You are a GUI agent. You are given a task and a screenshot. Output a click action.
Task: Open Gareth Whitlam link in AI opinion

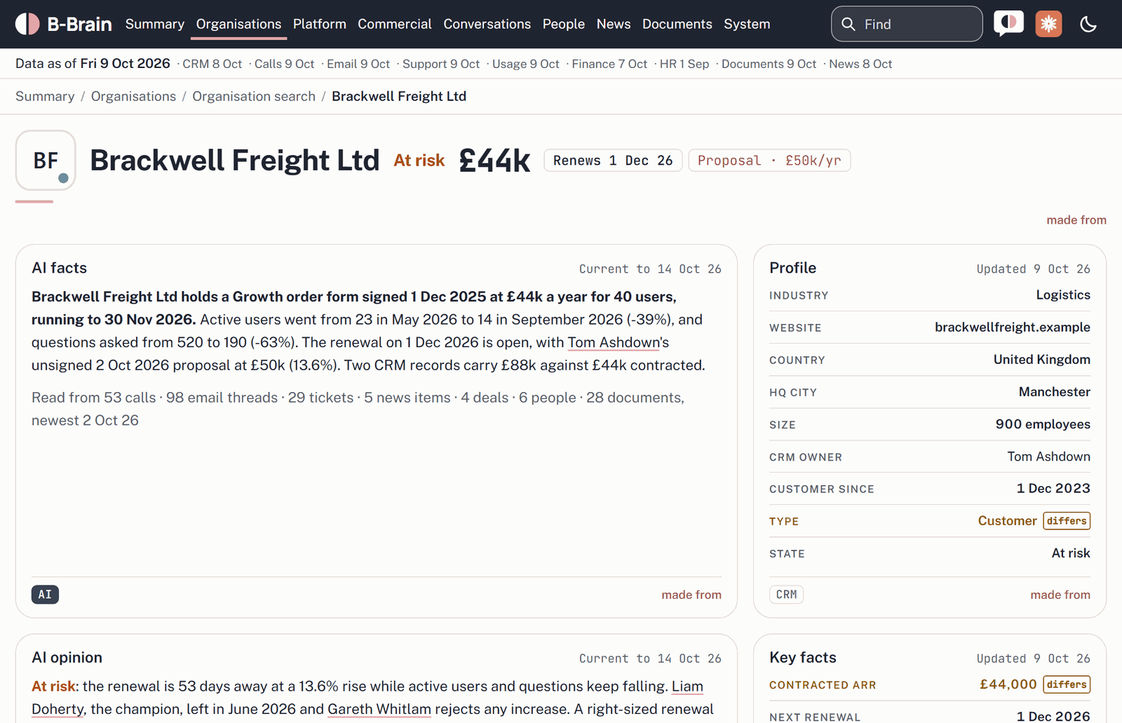379,709
